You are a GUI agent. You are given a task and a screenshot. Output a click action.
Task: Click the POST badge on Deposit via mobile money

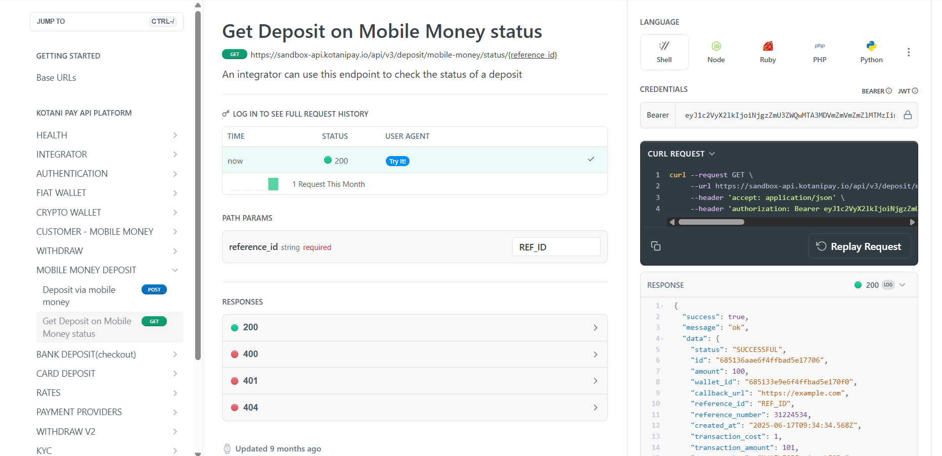[154, 290]
